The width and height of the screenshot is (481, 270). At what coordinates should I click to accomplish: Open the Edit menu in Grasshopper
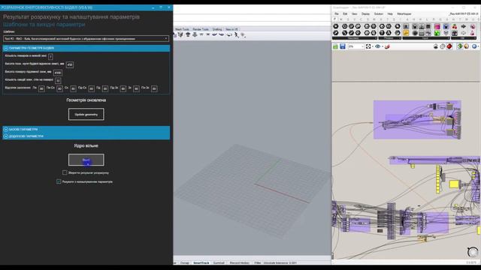(345, 14)
